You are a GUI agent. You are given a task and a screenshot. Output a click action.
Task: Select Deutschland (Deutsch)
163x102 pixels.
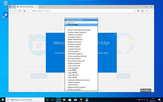click(x=81, y=61)
